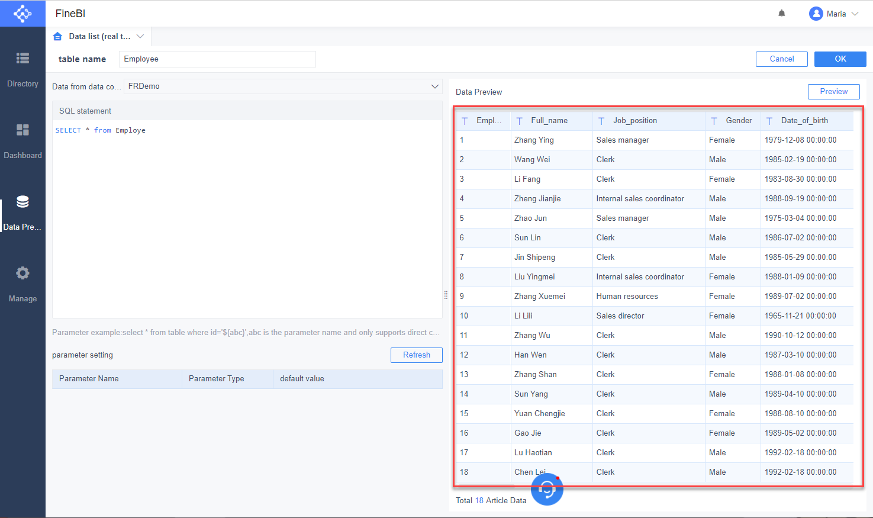Expand the Maria user menu arrow
The height and width of the screenshot is (518, 873).
[x=855, y=14]
